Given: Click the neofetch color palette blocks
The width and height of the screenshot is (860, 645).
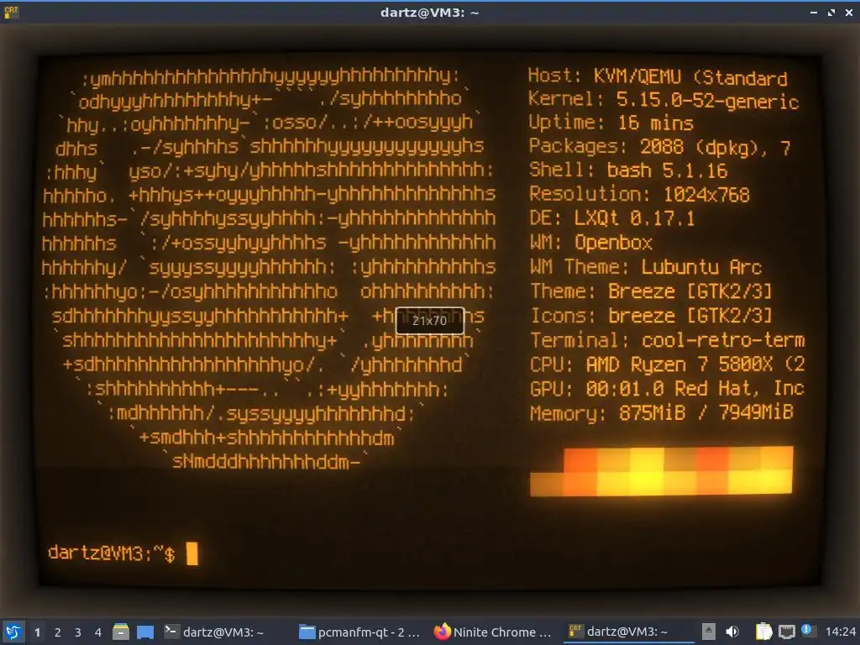Looking at the screenshot, I should (x=662, y=472).
